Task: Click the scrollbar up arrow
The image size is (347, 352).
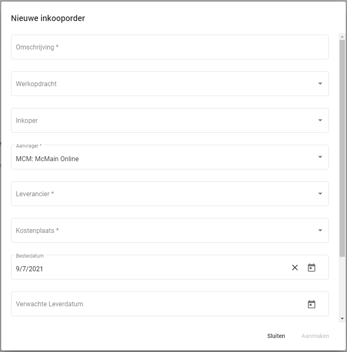Action: click(x=342, y=37)
